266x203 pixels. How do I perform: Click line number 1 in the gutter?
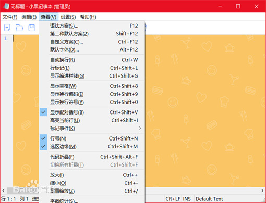point(5,39)
